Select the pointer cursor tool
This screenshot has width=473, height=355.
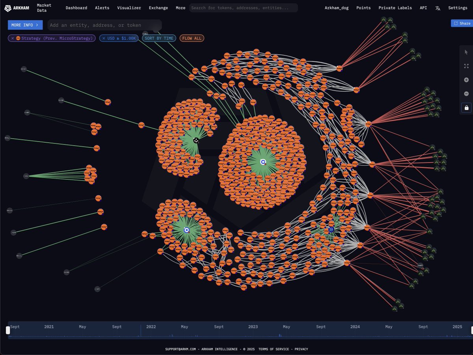[466, 52]
